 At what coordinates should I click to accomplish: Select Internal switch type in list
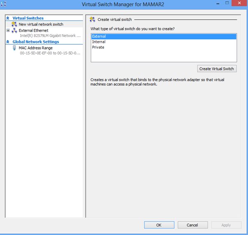point(99,42)
